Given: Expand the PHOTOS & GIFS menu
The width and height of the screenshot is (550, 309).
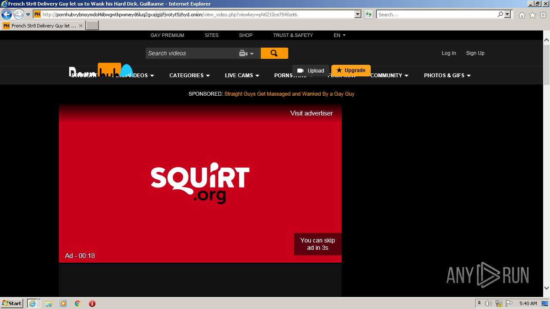Looking at the screenshot, I should 447,76.
